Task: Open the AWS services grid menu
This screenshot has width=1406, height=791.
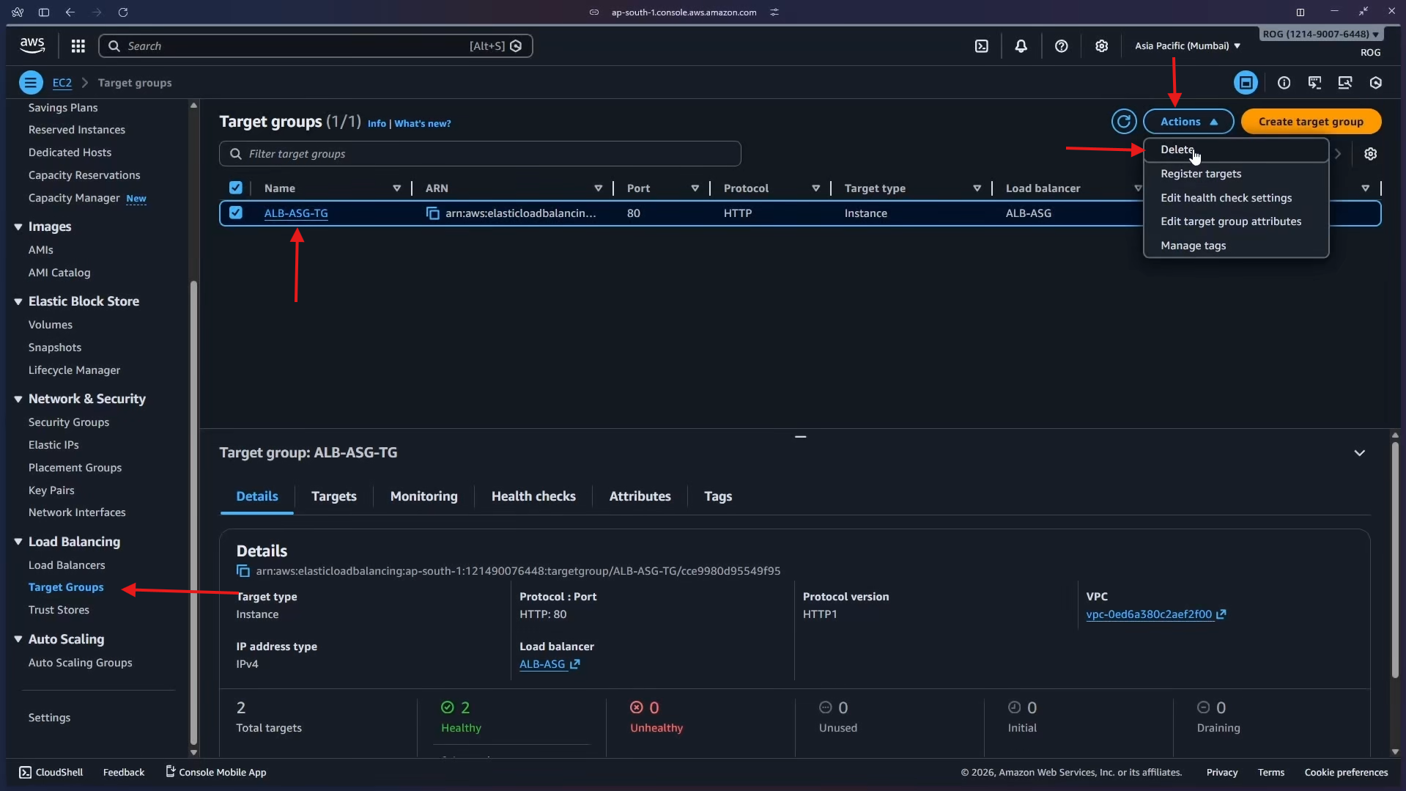Action: coord(78,46)
